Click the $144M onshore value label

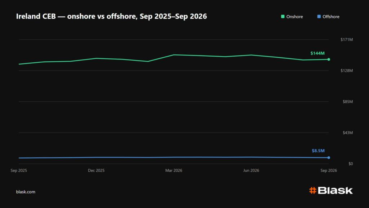[x=317, y=53]
